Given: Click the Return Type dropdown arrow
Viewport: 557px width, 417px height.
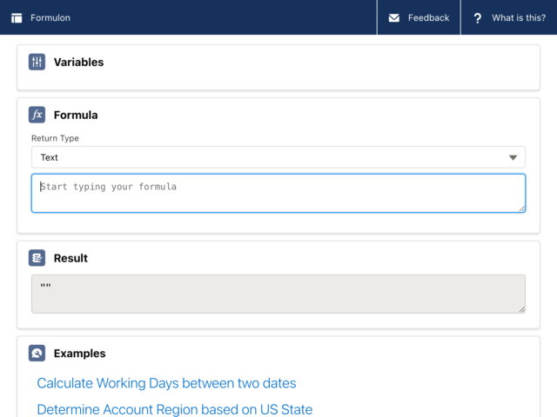Looking at the screenshot, I should pyautogui.click(x=513, y=157).
